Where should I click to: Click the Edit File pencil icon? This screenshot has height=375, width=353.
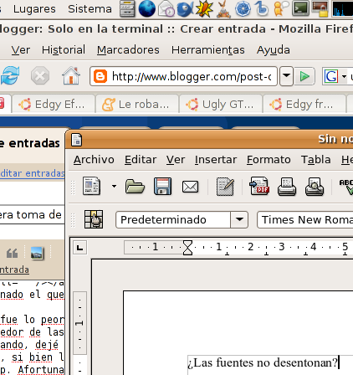click(225, 187)
